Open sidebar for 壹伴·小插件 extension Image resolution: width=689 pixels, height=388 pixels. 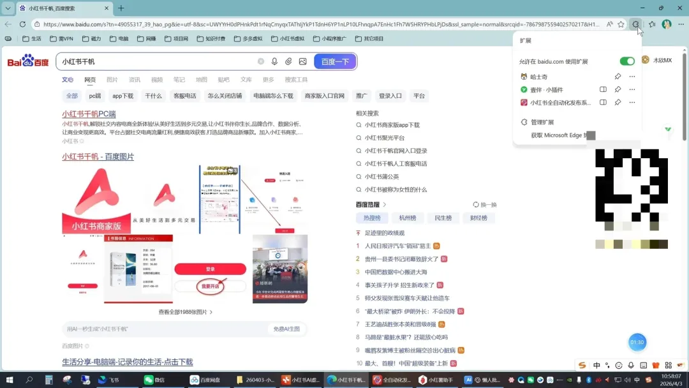(x=603, y=89)
